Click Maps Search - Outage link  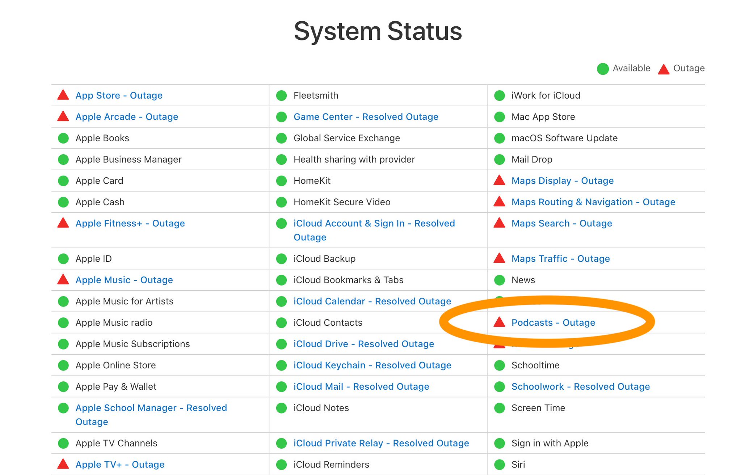click(x=561, y=223)
